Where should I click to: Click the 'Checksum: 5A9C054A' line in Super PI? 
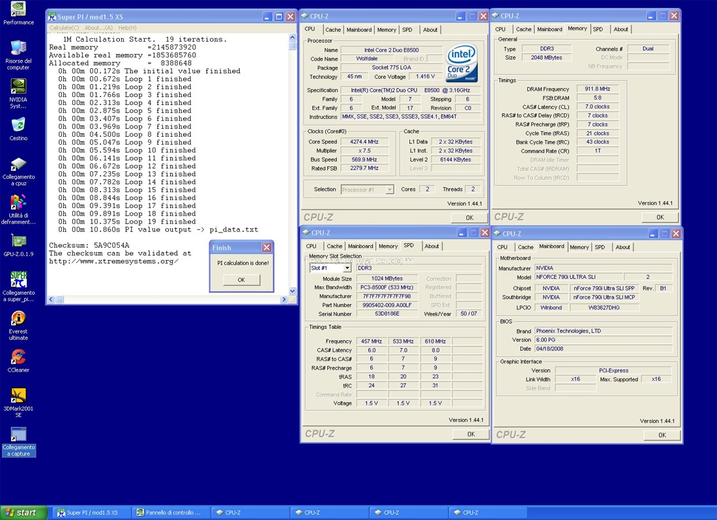point(89,246)
